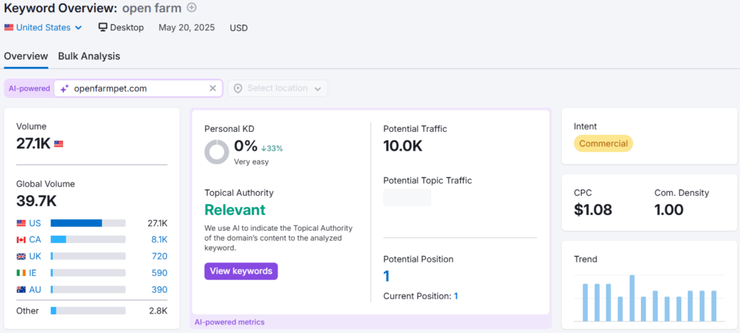Image resolution: width=740 pixels, height=333 pixels.
Task: Click the Personal KD donut chart icon
Action: 217,152
